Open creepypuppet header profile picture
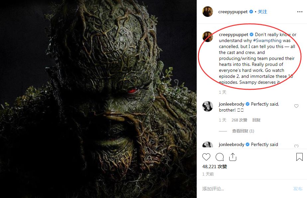Image resolution: width=307 pixels, height=198 pixels. click(x=208, y=12)
